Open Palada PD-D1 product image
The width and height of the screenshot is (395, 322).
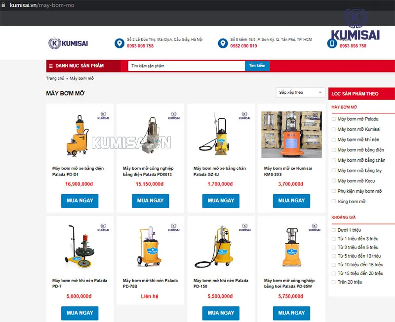tap(80, 135)
